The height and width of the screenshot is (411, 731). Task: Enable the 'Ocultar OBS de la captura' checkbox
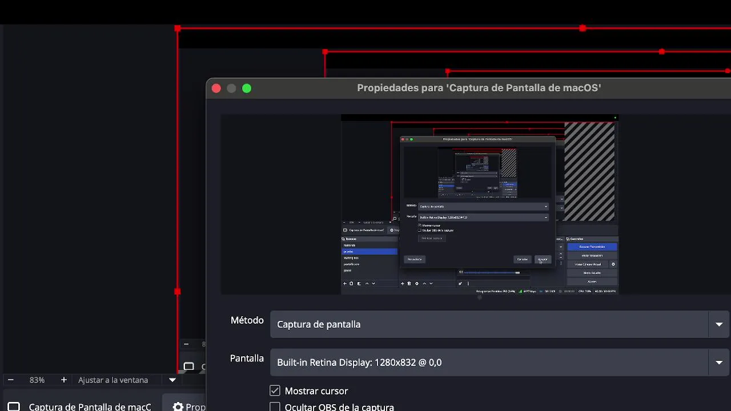click(x=275, y=407)
